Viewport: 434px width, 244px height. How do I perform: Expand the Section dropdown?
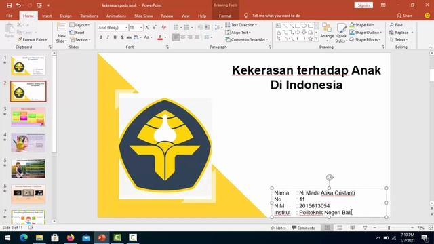tap(80, 39)
